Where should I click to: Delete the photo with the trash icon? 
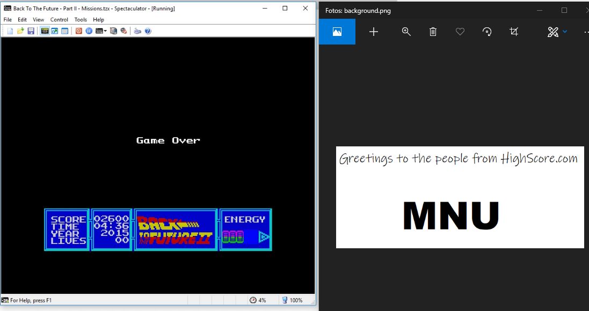pyautogui.click(x=433, y=32)
